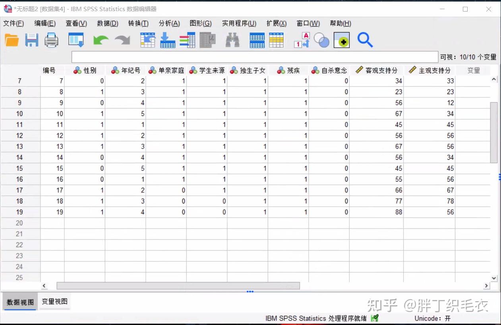Open search with the blue magnifier icon

pos(365,40)
